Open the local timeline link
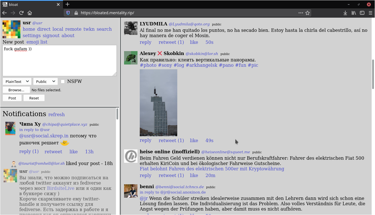 click(x=58, y=29)
